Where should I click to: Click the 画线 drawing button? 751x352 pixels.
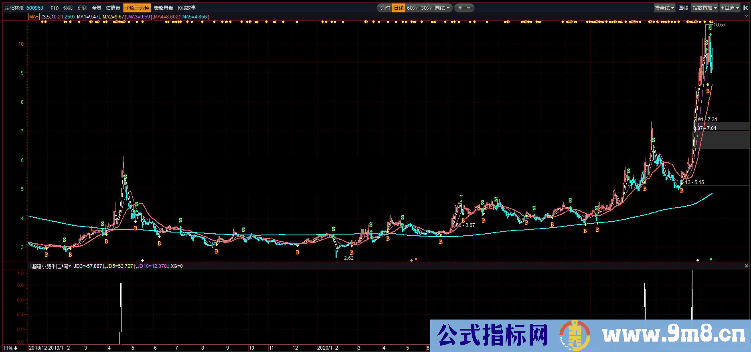(683, 8)
